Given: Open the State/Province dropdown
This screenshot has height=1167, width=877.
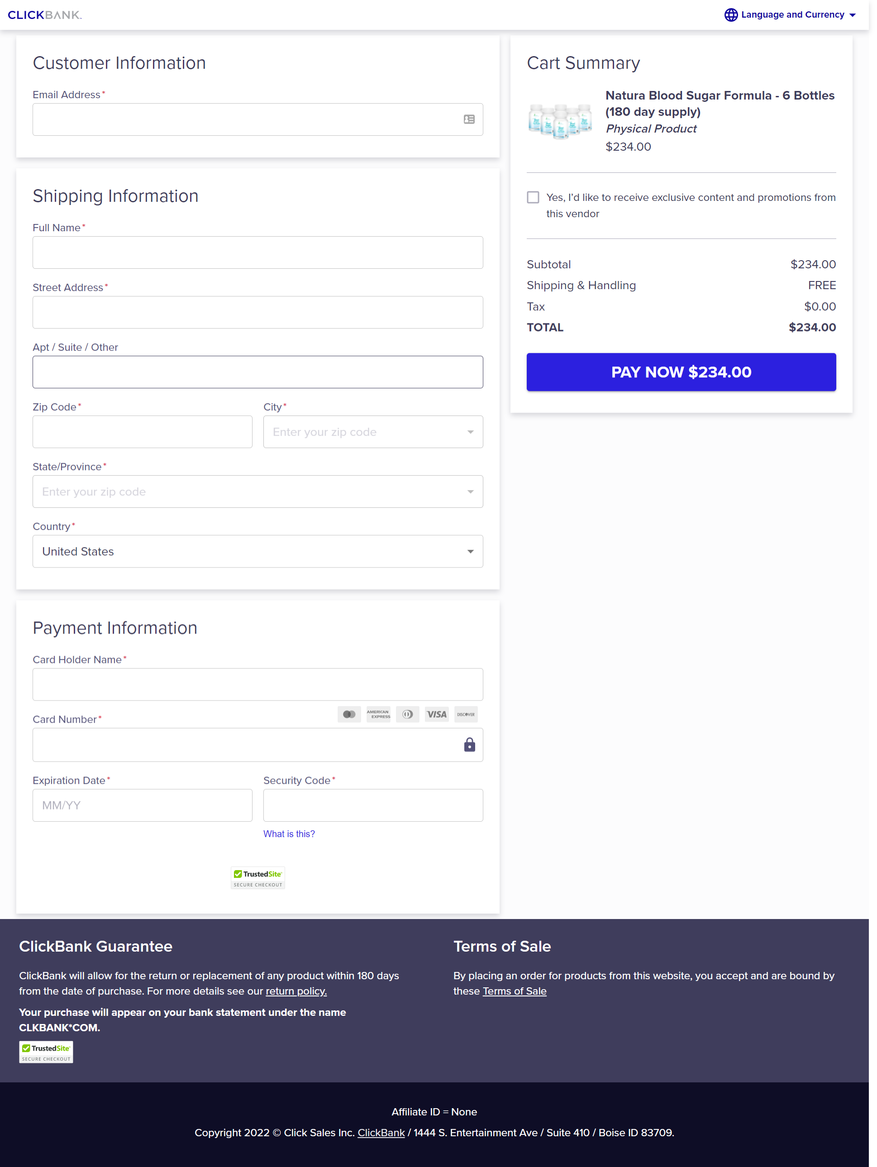Looking at the screenshot, I should 257,492.
